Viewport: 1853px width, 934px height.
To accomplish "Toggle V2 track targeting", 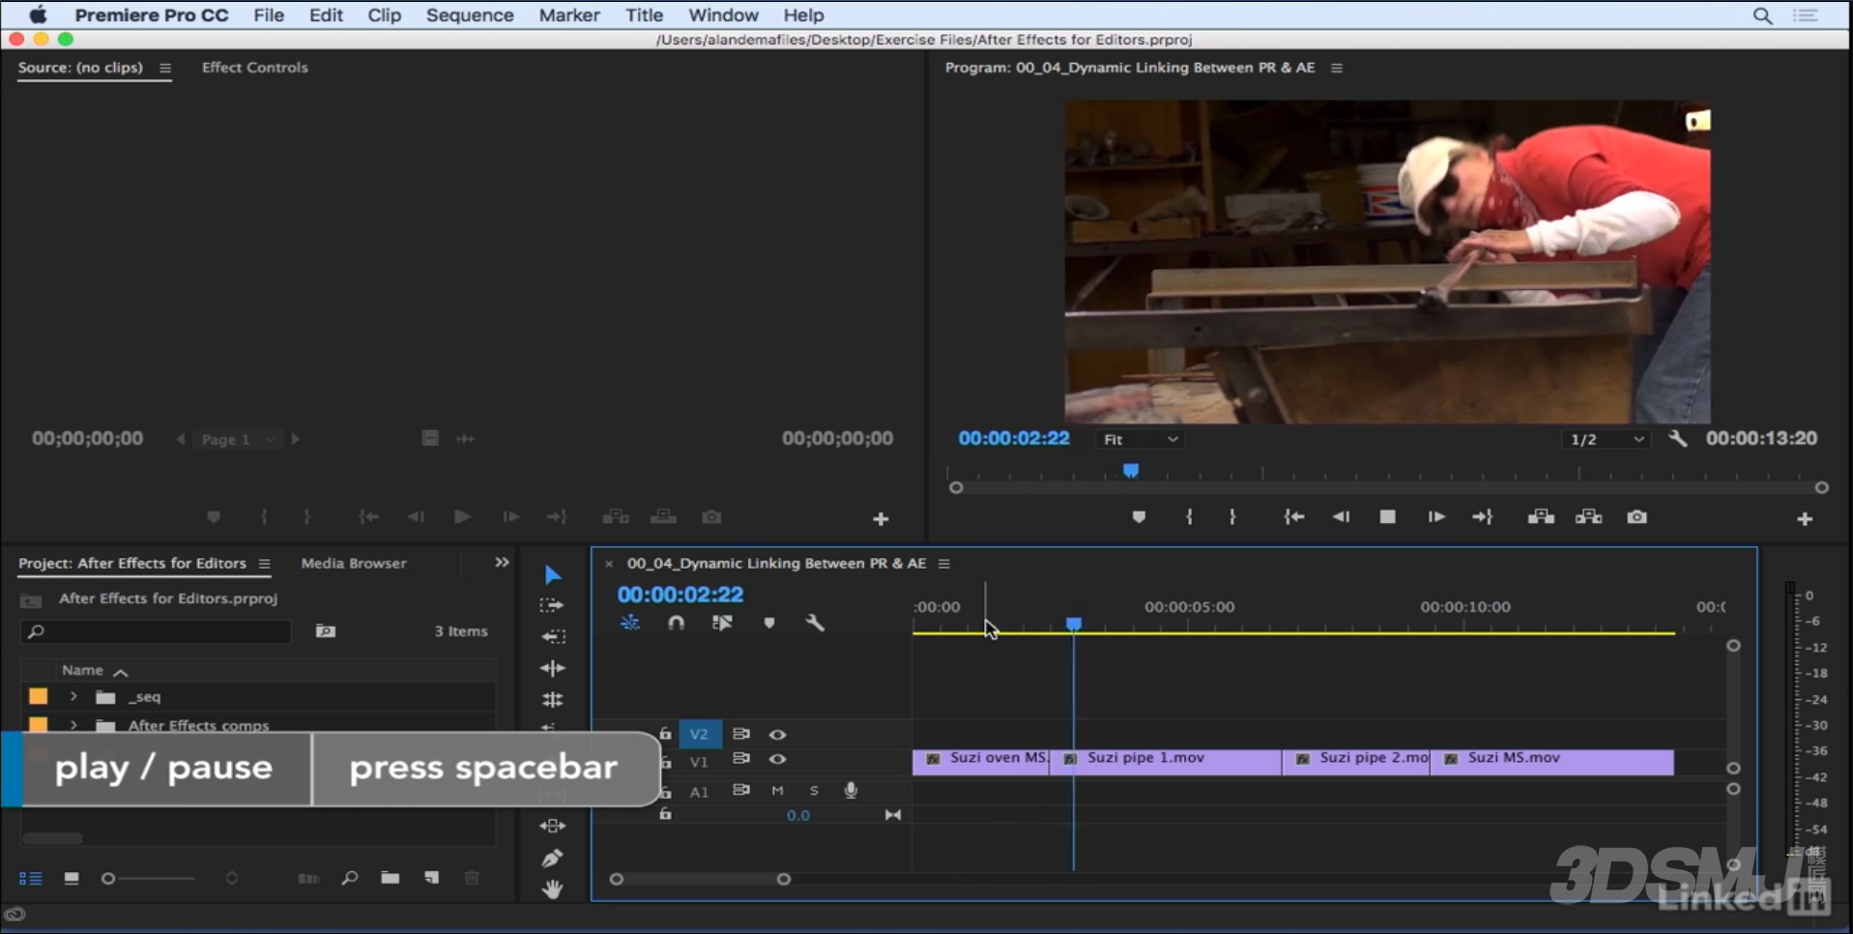I will click(699, 735).
